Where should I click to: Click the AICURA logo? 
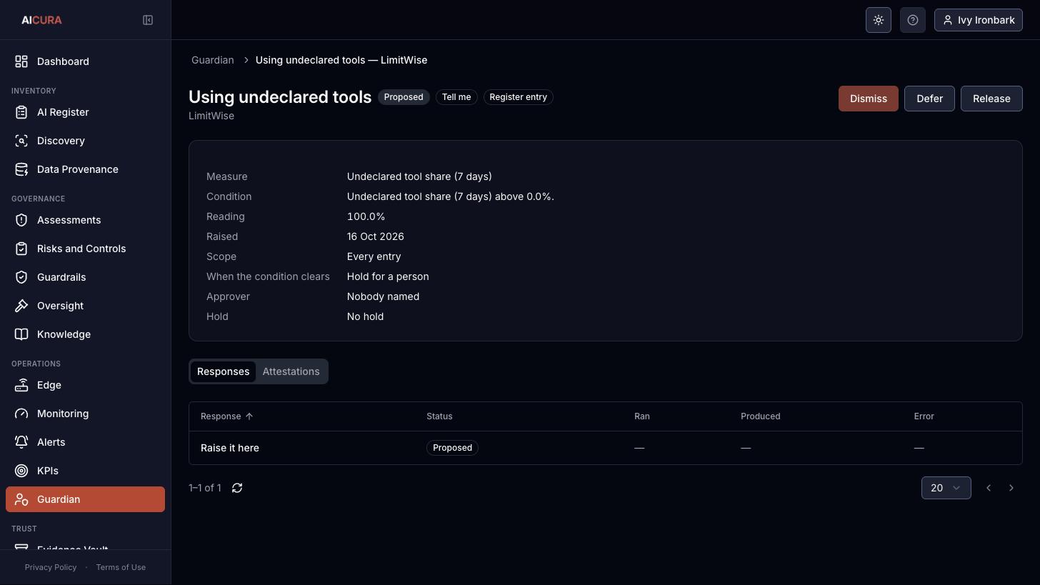[x=41, y=20]
